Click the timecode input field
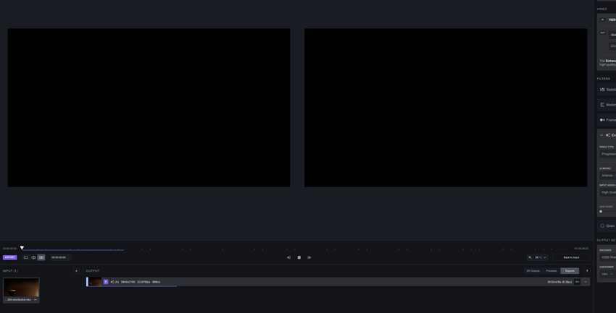616x313 pixels. coord(59,257)
